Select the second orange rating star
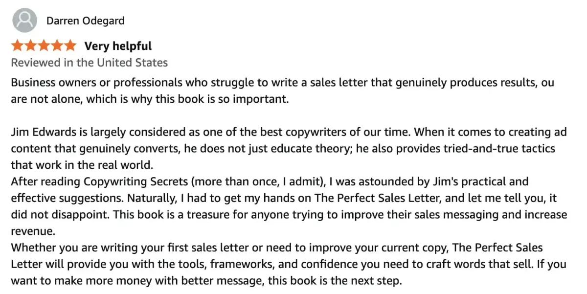Screen dimensions: 587x294 coord(31,45)
